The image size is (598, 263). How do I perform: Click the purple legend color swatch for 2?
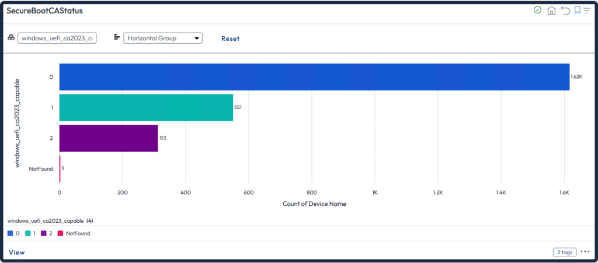coord(44,233)
